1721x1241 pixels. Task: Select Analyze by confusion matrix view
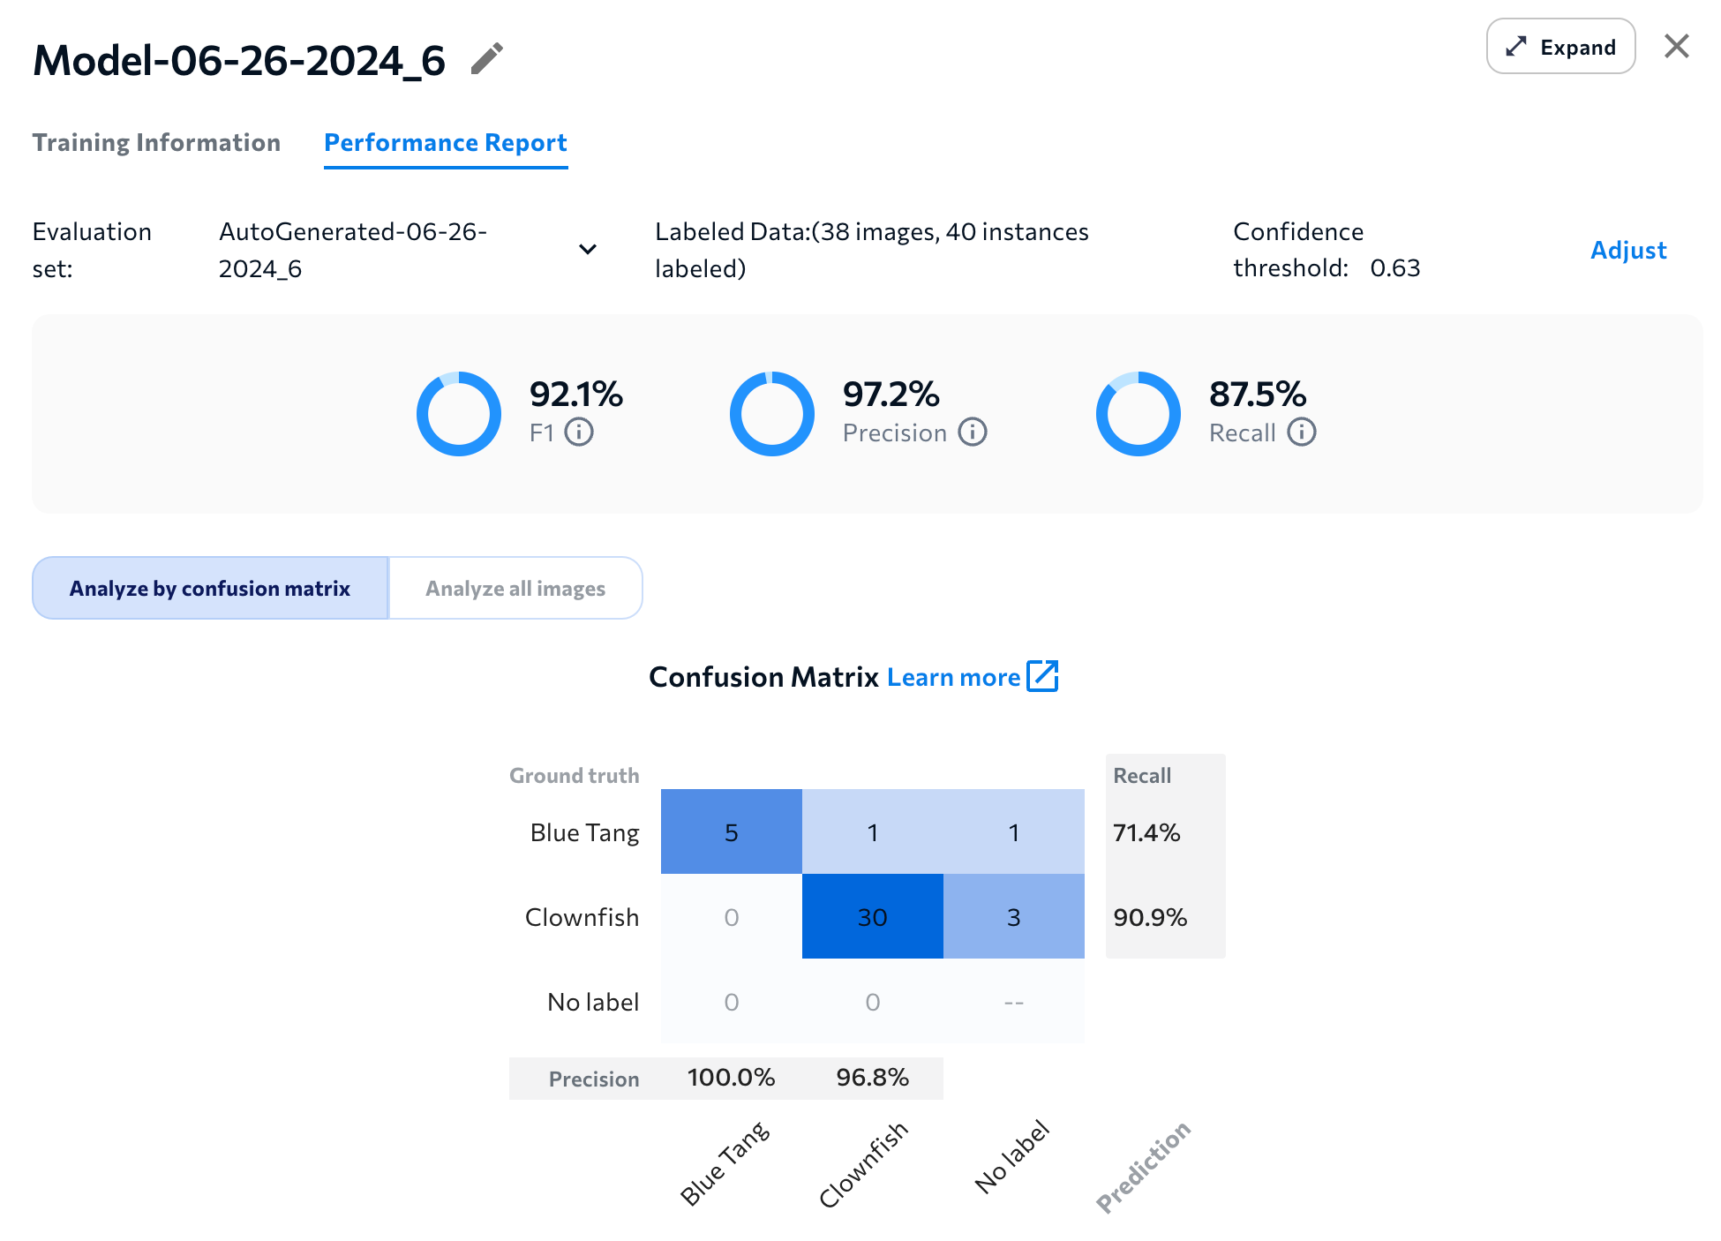click(x=210, y=588)
